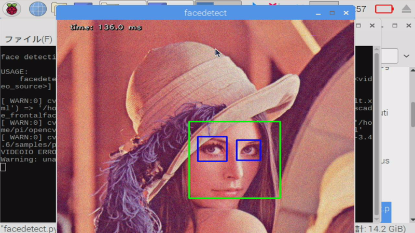Open the path dropdown chevron in file manager
The height and width of the screenshot is (233, 415).
406,56
